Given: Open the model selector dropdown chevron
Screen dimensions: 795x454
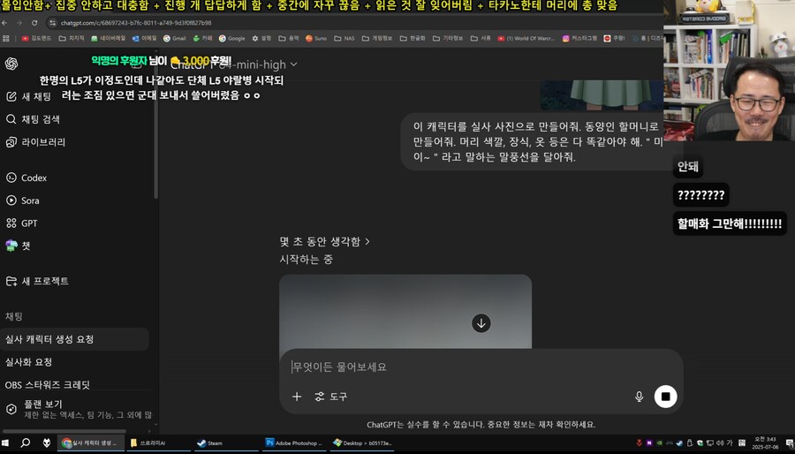Looking at the screenshot, I should [x=293, y=64].
